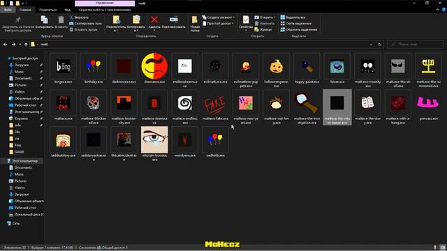Open Копировать в dropdown in Organize group
Screen dimensions: 447x251
(136, 24)
